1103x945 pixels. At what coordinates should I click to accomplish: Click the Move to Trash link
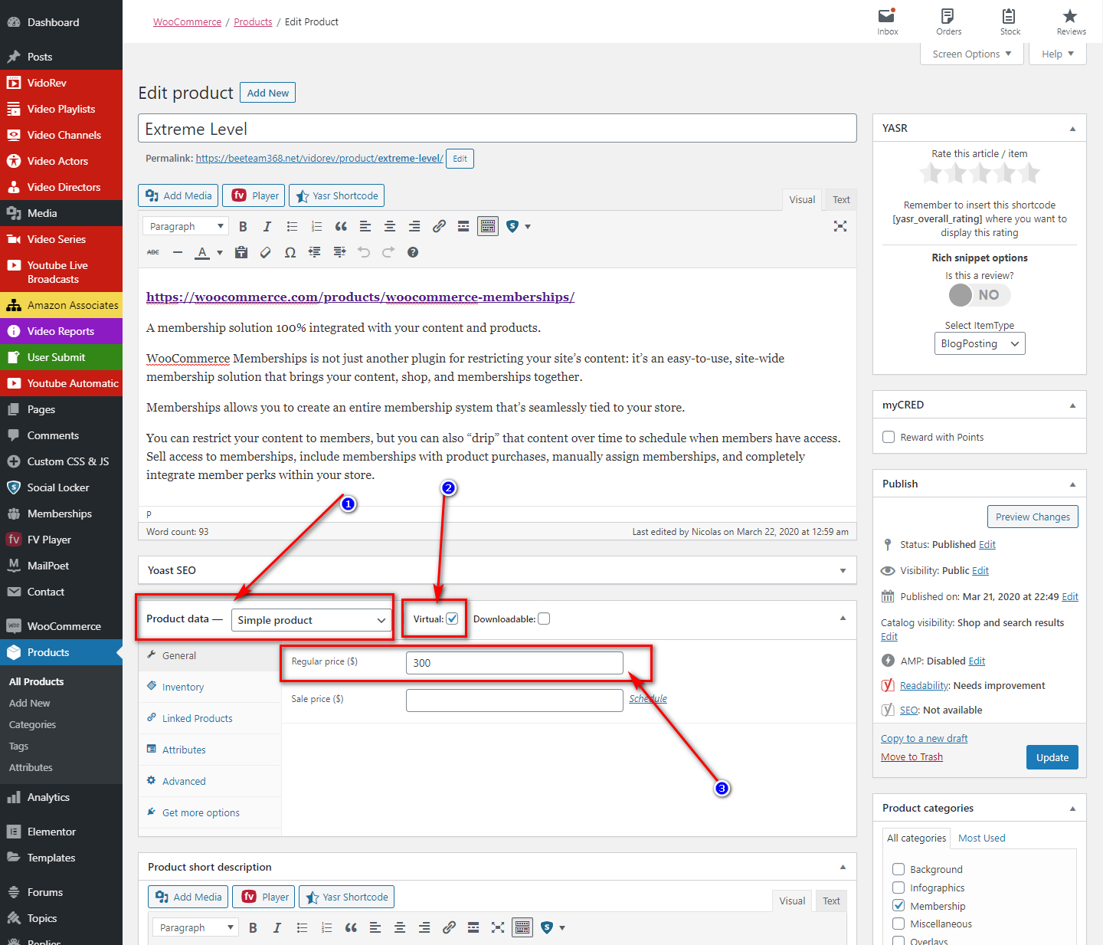click(x=912, y=757)
